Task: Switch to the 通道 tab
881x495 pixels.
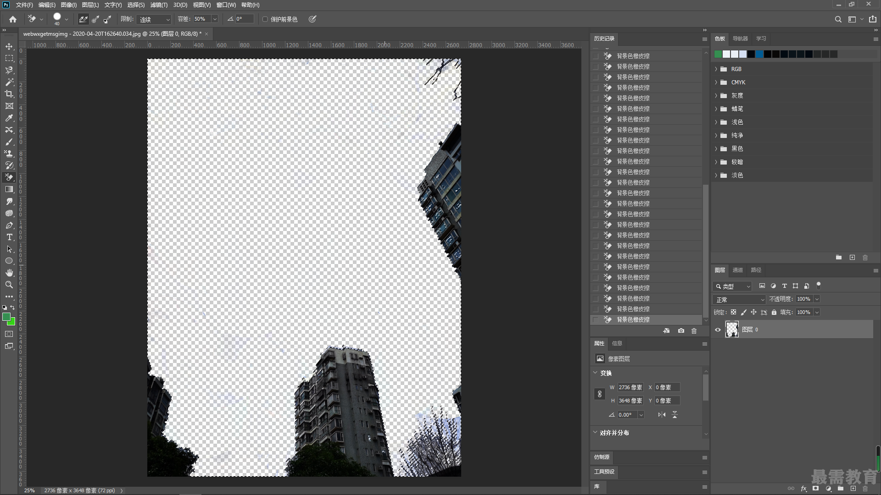Action: (737, 270)
